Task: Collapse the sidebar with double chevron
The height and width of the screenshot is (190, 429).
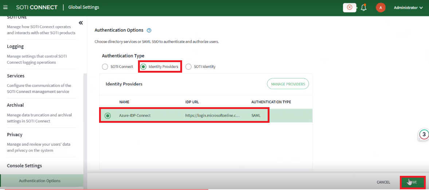Action: [x=81, y=23]
